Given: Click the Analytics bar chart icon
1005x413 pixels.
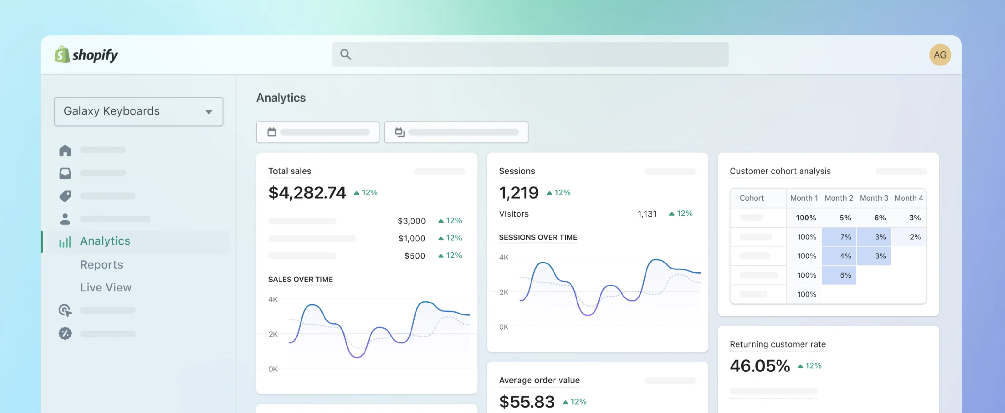Looking at the screenshot, I should click(x=65, y=242).
